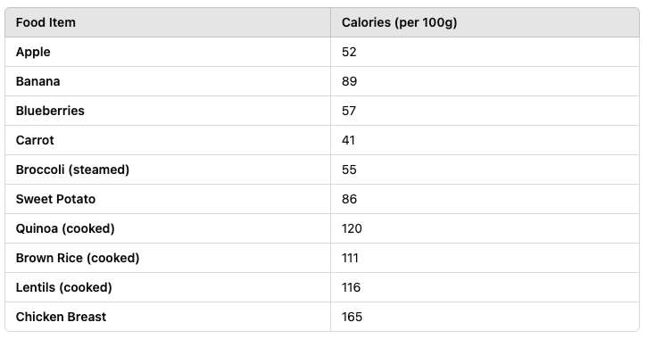Select the Carrot cell
Viewport: 647px width, 339px height.
click(168, 140)
